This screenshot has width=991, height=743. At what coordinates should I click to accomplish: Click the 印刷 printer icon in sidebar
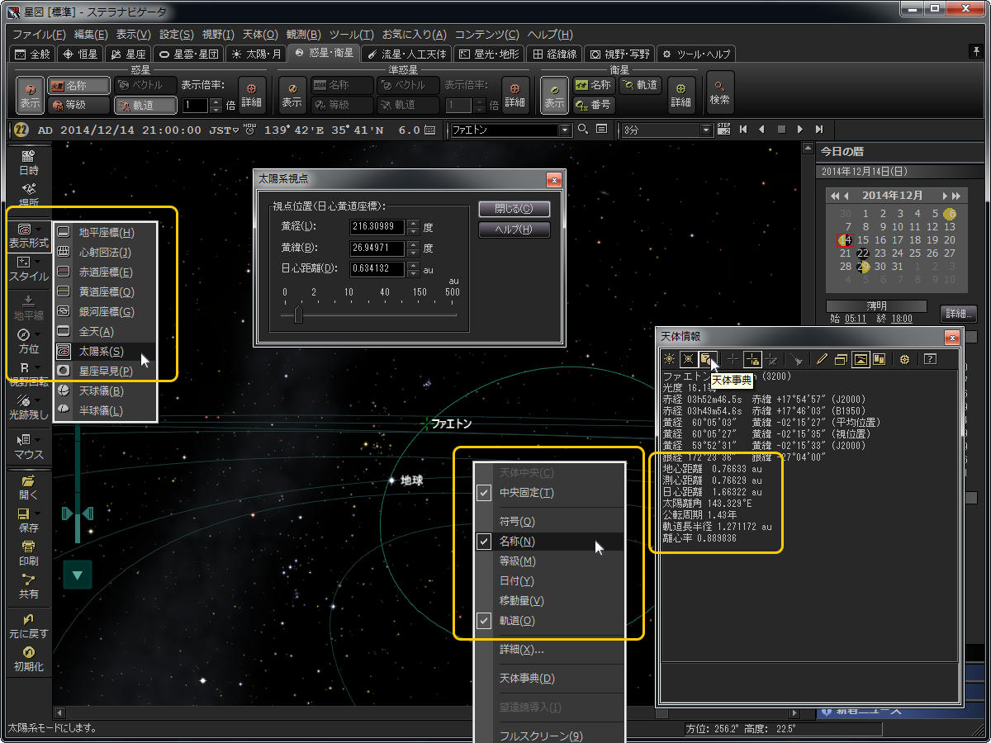(28, 553)
